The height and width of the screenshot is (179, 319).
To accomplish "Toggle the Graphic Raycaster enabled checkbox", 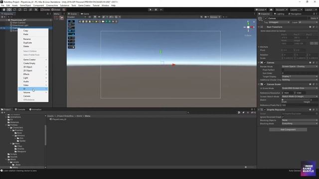I will 265,109.
